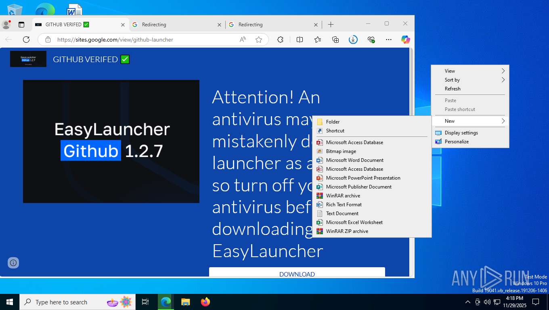Add this page to favorites star

tap(259, 40)
